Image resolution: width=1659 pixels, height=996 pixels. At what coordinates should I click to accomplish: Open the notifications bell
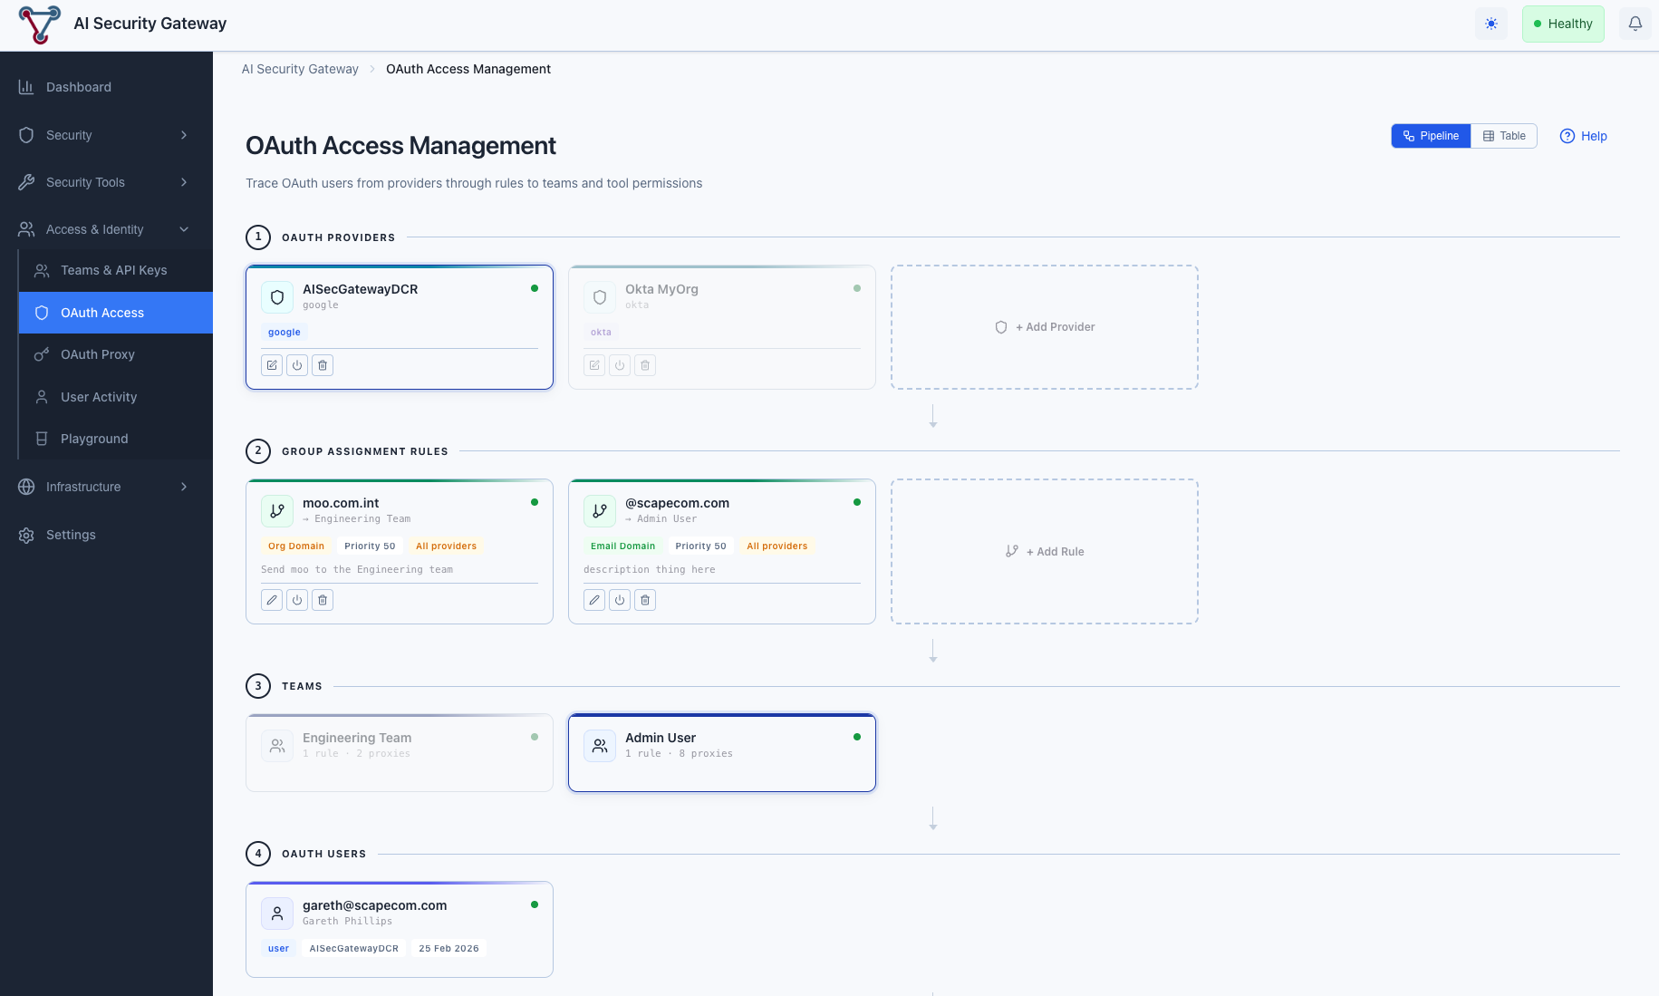1635,24
